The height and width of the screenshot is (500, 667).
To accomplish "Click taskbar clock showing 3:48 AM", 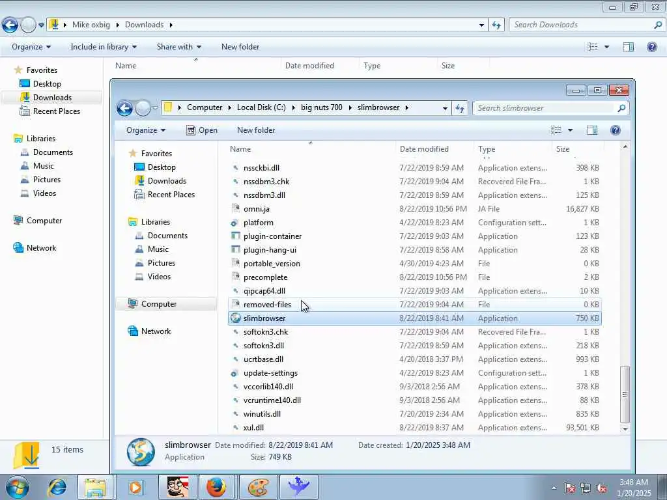I will pos(634,488).
